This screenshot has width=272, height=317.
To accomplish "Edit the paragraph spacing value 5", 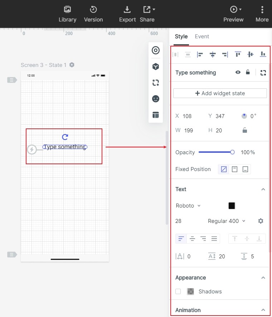I will [x=252, y=256].
